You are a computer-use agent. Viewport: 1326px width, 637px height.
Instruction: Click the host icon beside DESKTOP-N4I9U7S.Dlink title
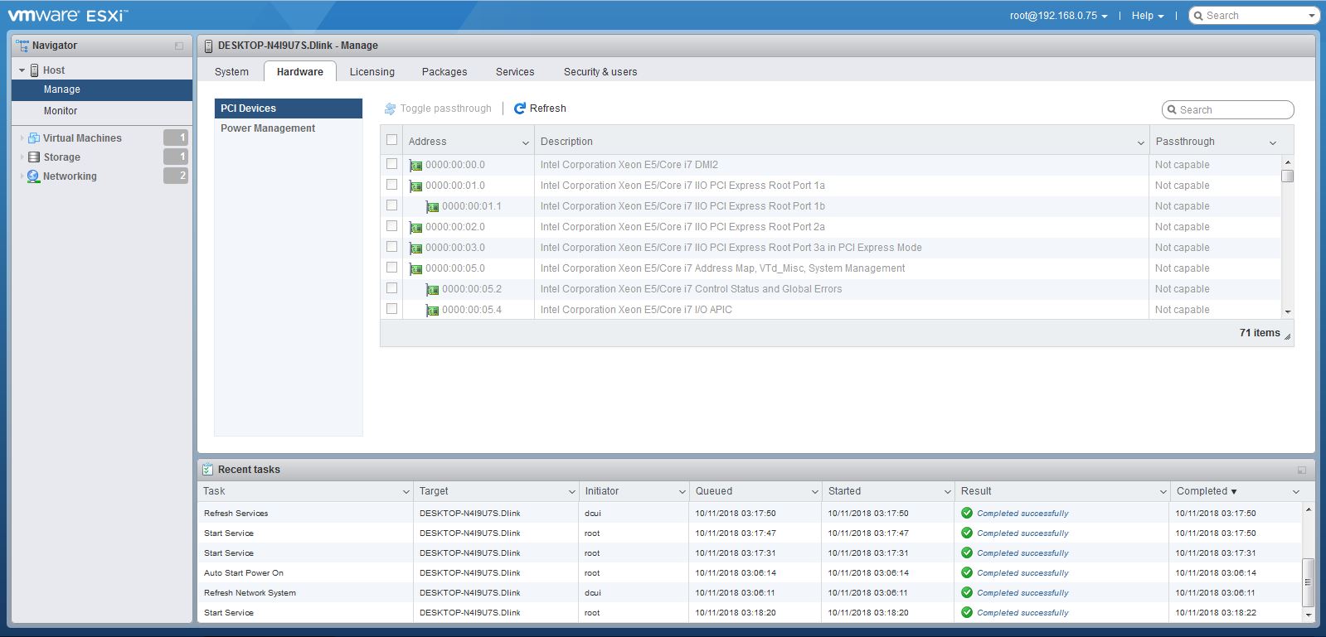click(x=208, y=46)
